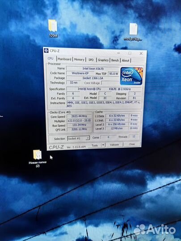Click the Cores count field
The height and width of the screenshot is (241, 181).
[108, 137]
